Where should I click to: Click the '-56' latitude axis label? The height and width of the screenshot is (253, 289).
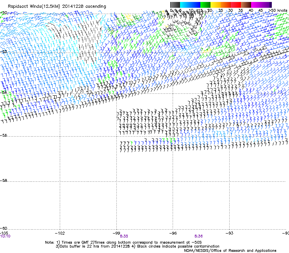pos(4,135)
